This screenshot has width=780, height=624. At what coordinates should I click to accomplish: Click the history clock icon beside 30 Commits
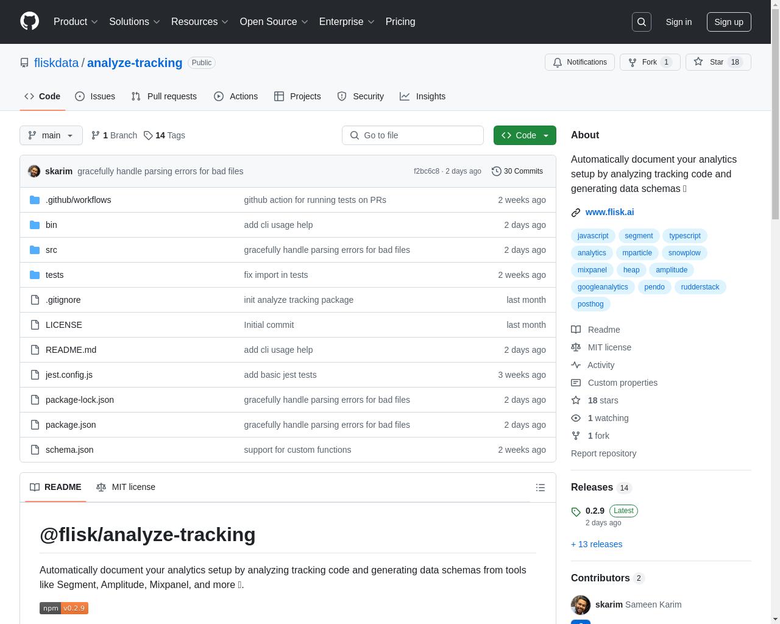click(497, 171)
